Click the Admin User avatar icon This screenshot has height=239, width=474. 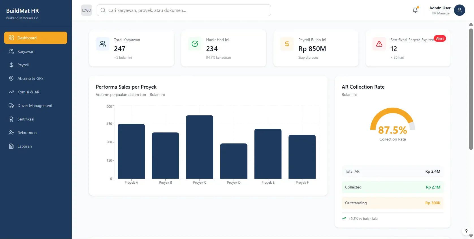tap(460, 10)
